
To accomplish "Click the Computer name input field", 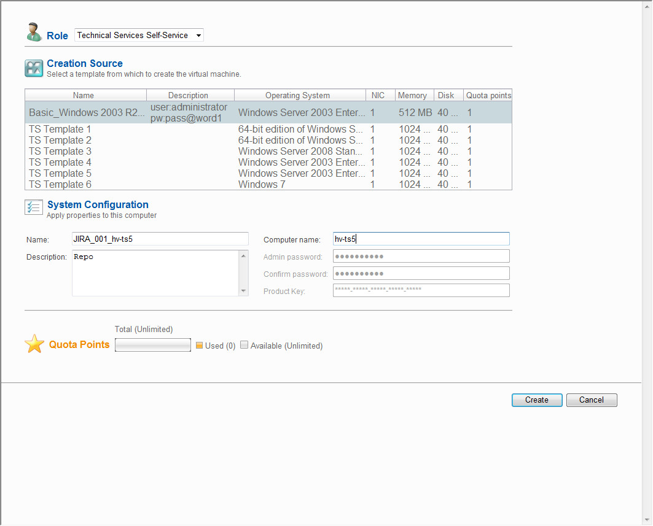I will tap(421, 239).
